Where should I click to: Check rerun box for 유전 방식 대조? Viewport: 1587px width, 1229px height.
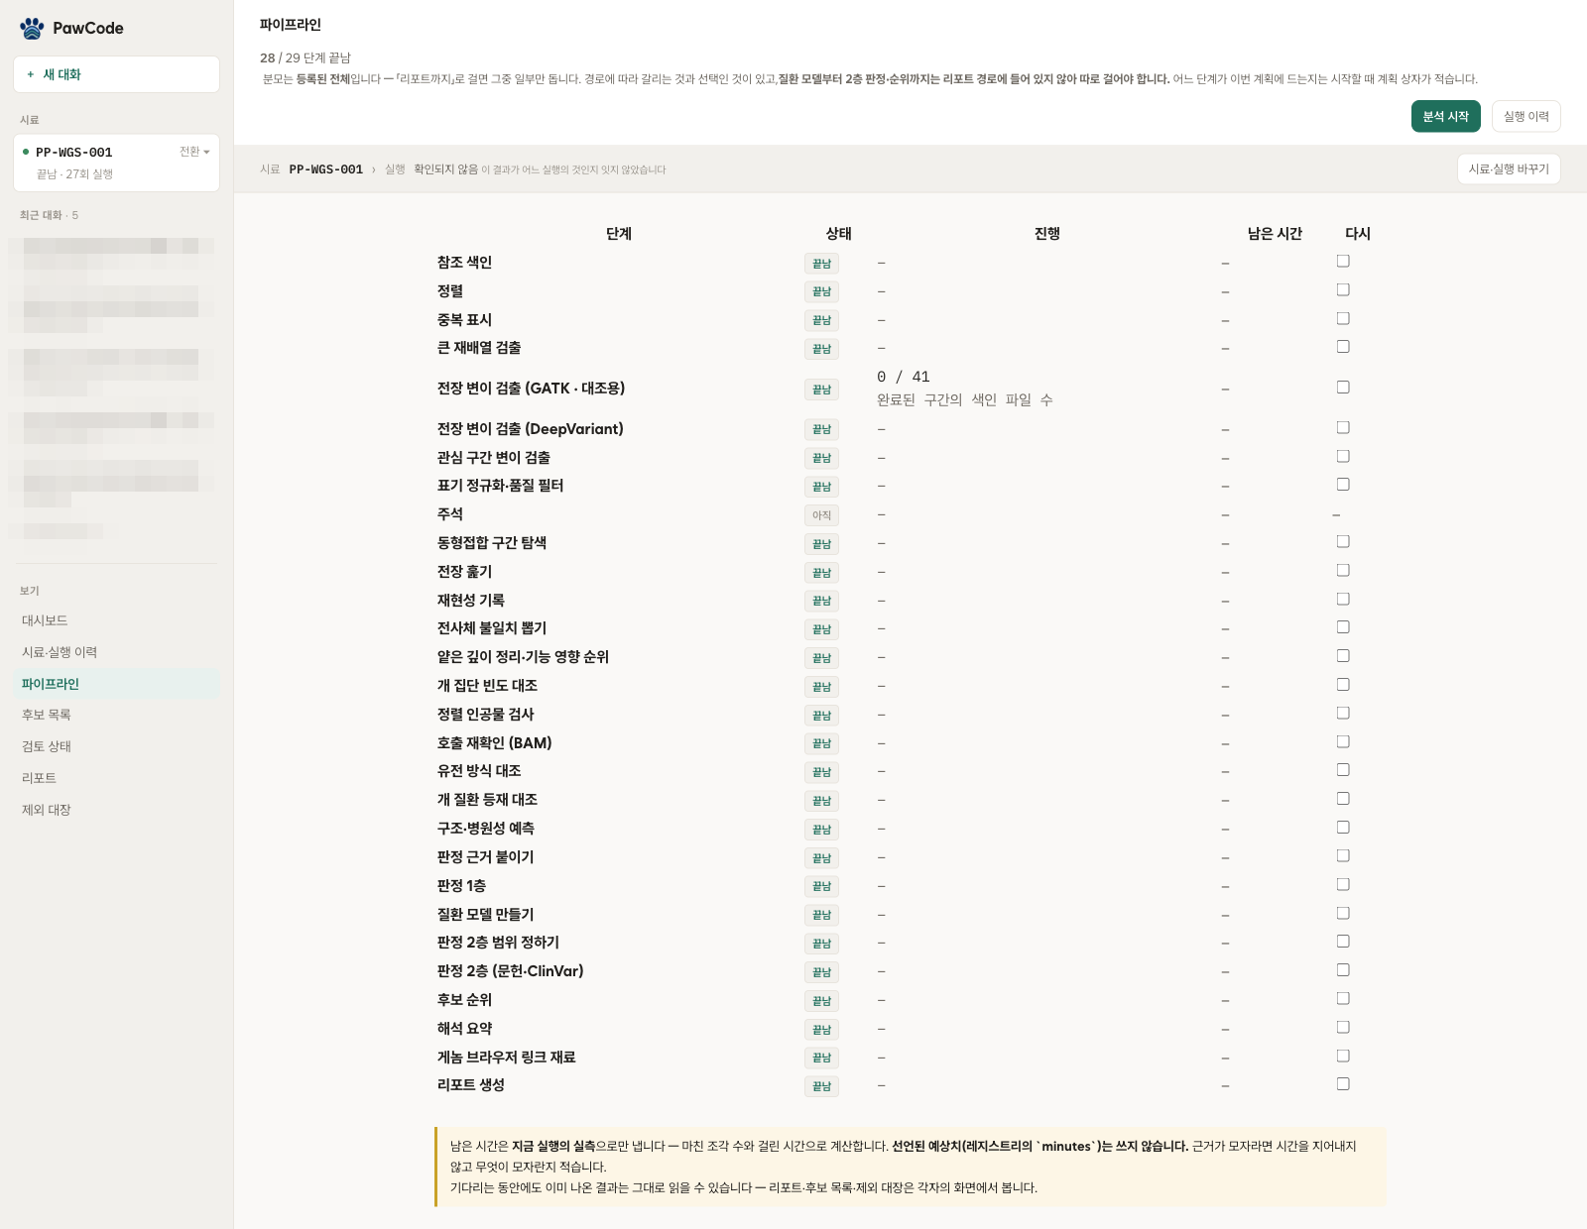click(x=1343, y=769)
